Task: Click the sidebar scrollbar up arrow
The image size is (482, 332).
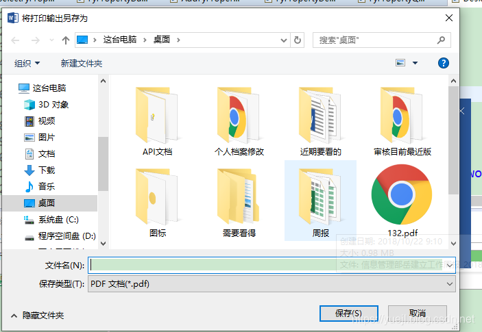Action: click(x=104, y=81)
